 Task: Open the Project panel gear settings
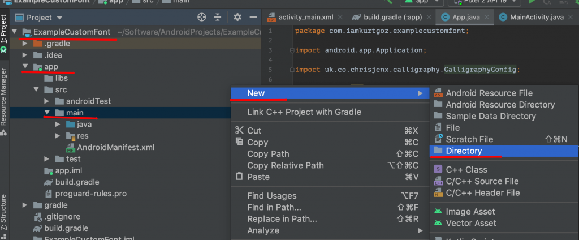(237, 18)
